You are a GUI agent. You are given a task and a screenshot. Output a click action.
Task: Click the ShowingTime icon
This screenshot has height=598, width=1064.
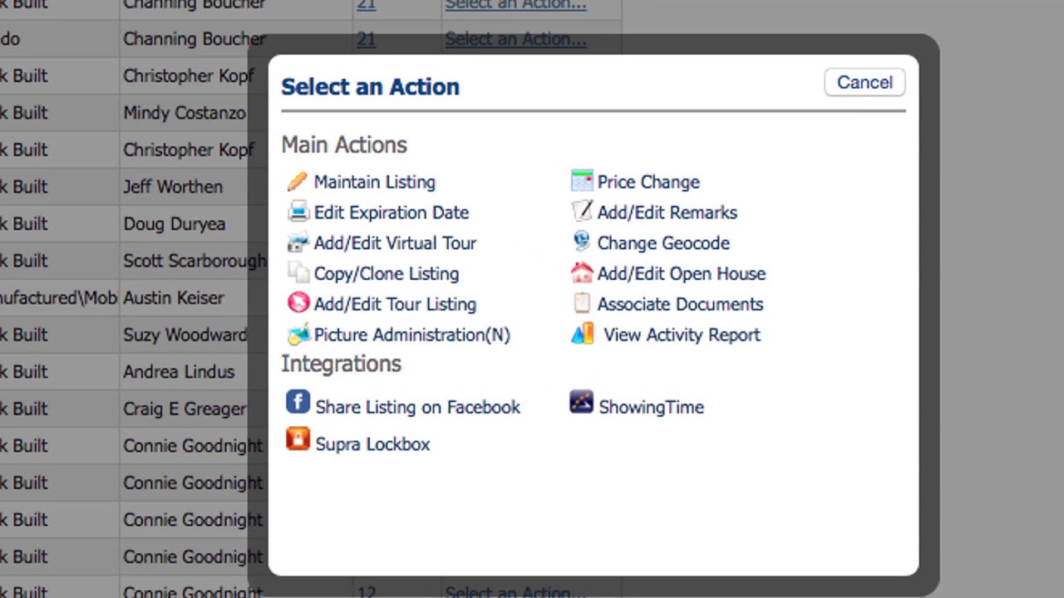tap(581, 403)
